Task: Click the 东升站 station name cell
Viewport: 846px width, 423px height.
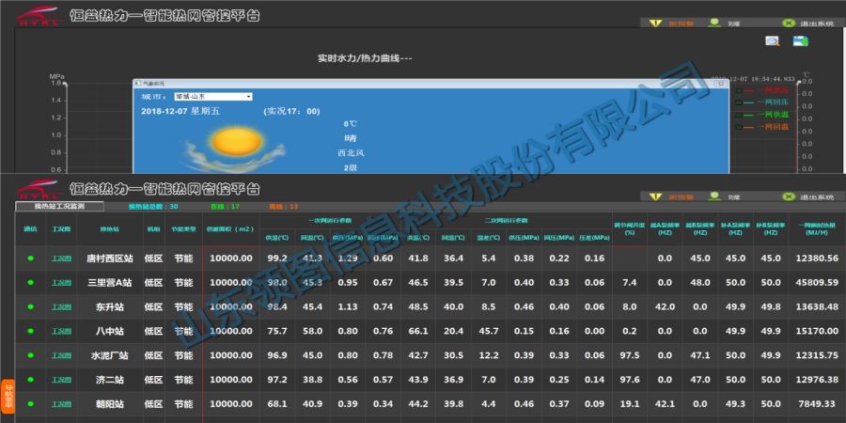Action: 110,306
